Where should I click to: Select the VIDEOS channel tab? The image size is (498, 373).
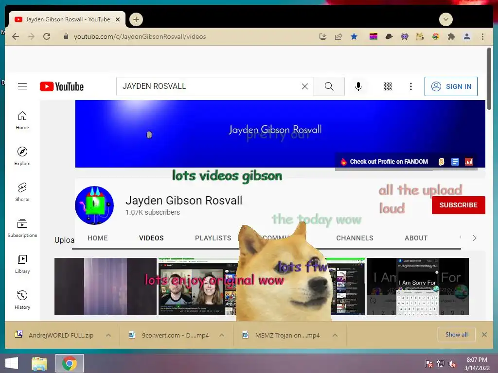151,238
